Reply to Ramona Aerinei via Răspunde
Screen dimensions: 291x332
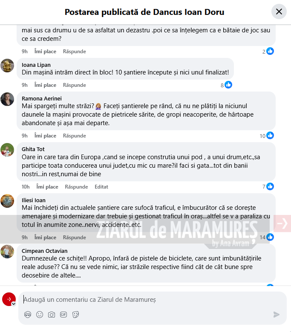[x=75, y=136]
